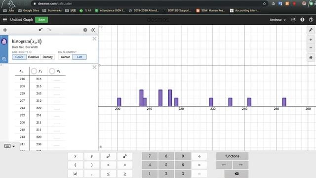Open SDW: Human Res bookmark
The width and height of the screenshot is (316, 178).
coord(211,10)
